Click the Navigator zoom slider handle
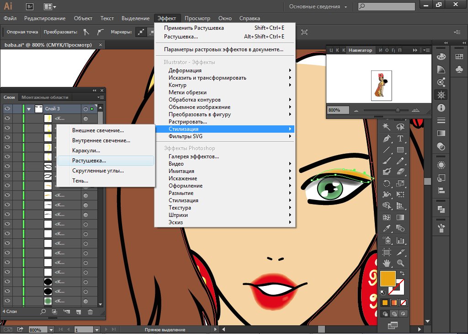The image size is (468, 334). 398,110
